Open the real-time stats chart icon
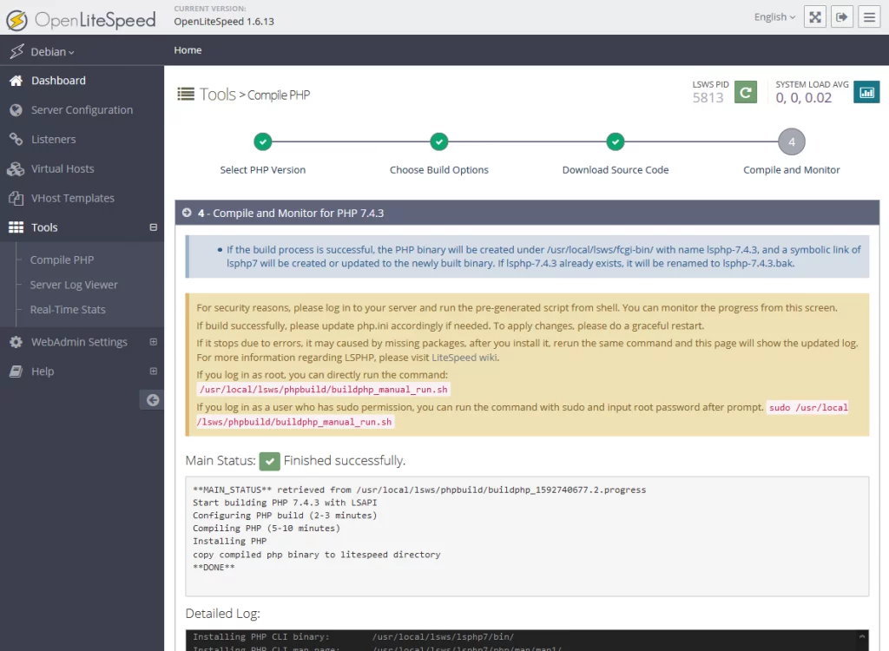889x651 pixels. 866,92
